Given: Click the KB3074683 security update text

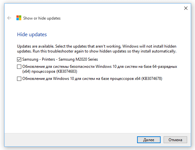Looking at the screenshot, I should 99,69.
